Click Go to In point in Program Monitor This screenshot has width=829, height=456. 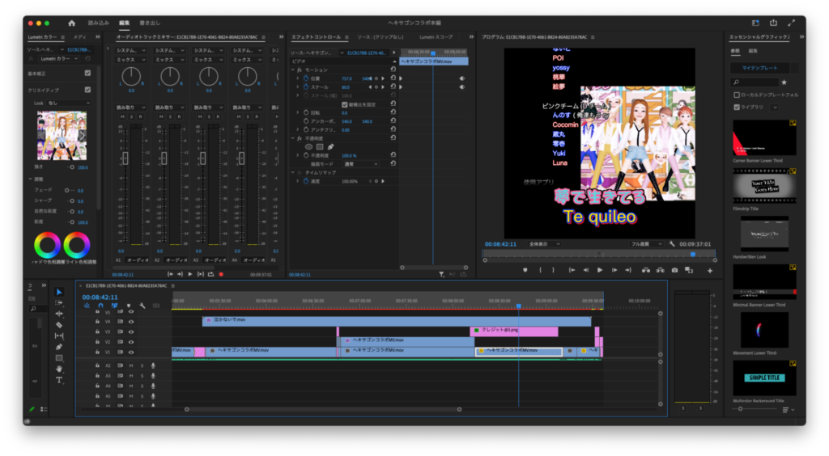click(572, 270)
